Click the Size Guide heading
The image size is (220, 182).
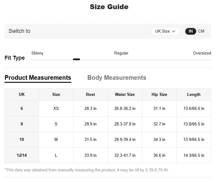pyautogui.click(x=109, y=7)
